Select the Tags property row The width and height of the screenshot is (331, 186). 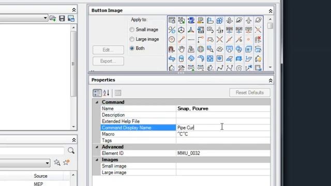[x=185, y=141]
